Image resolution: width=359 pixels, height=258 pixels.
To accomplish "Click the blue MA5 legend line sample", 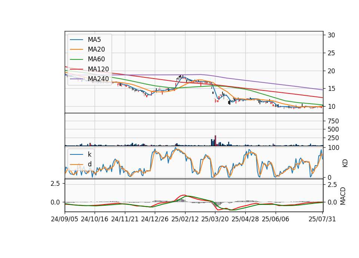I will click(76, 40).
